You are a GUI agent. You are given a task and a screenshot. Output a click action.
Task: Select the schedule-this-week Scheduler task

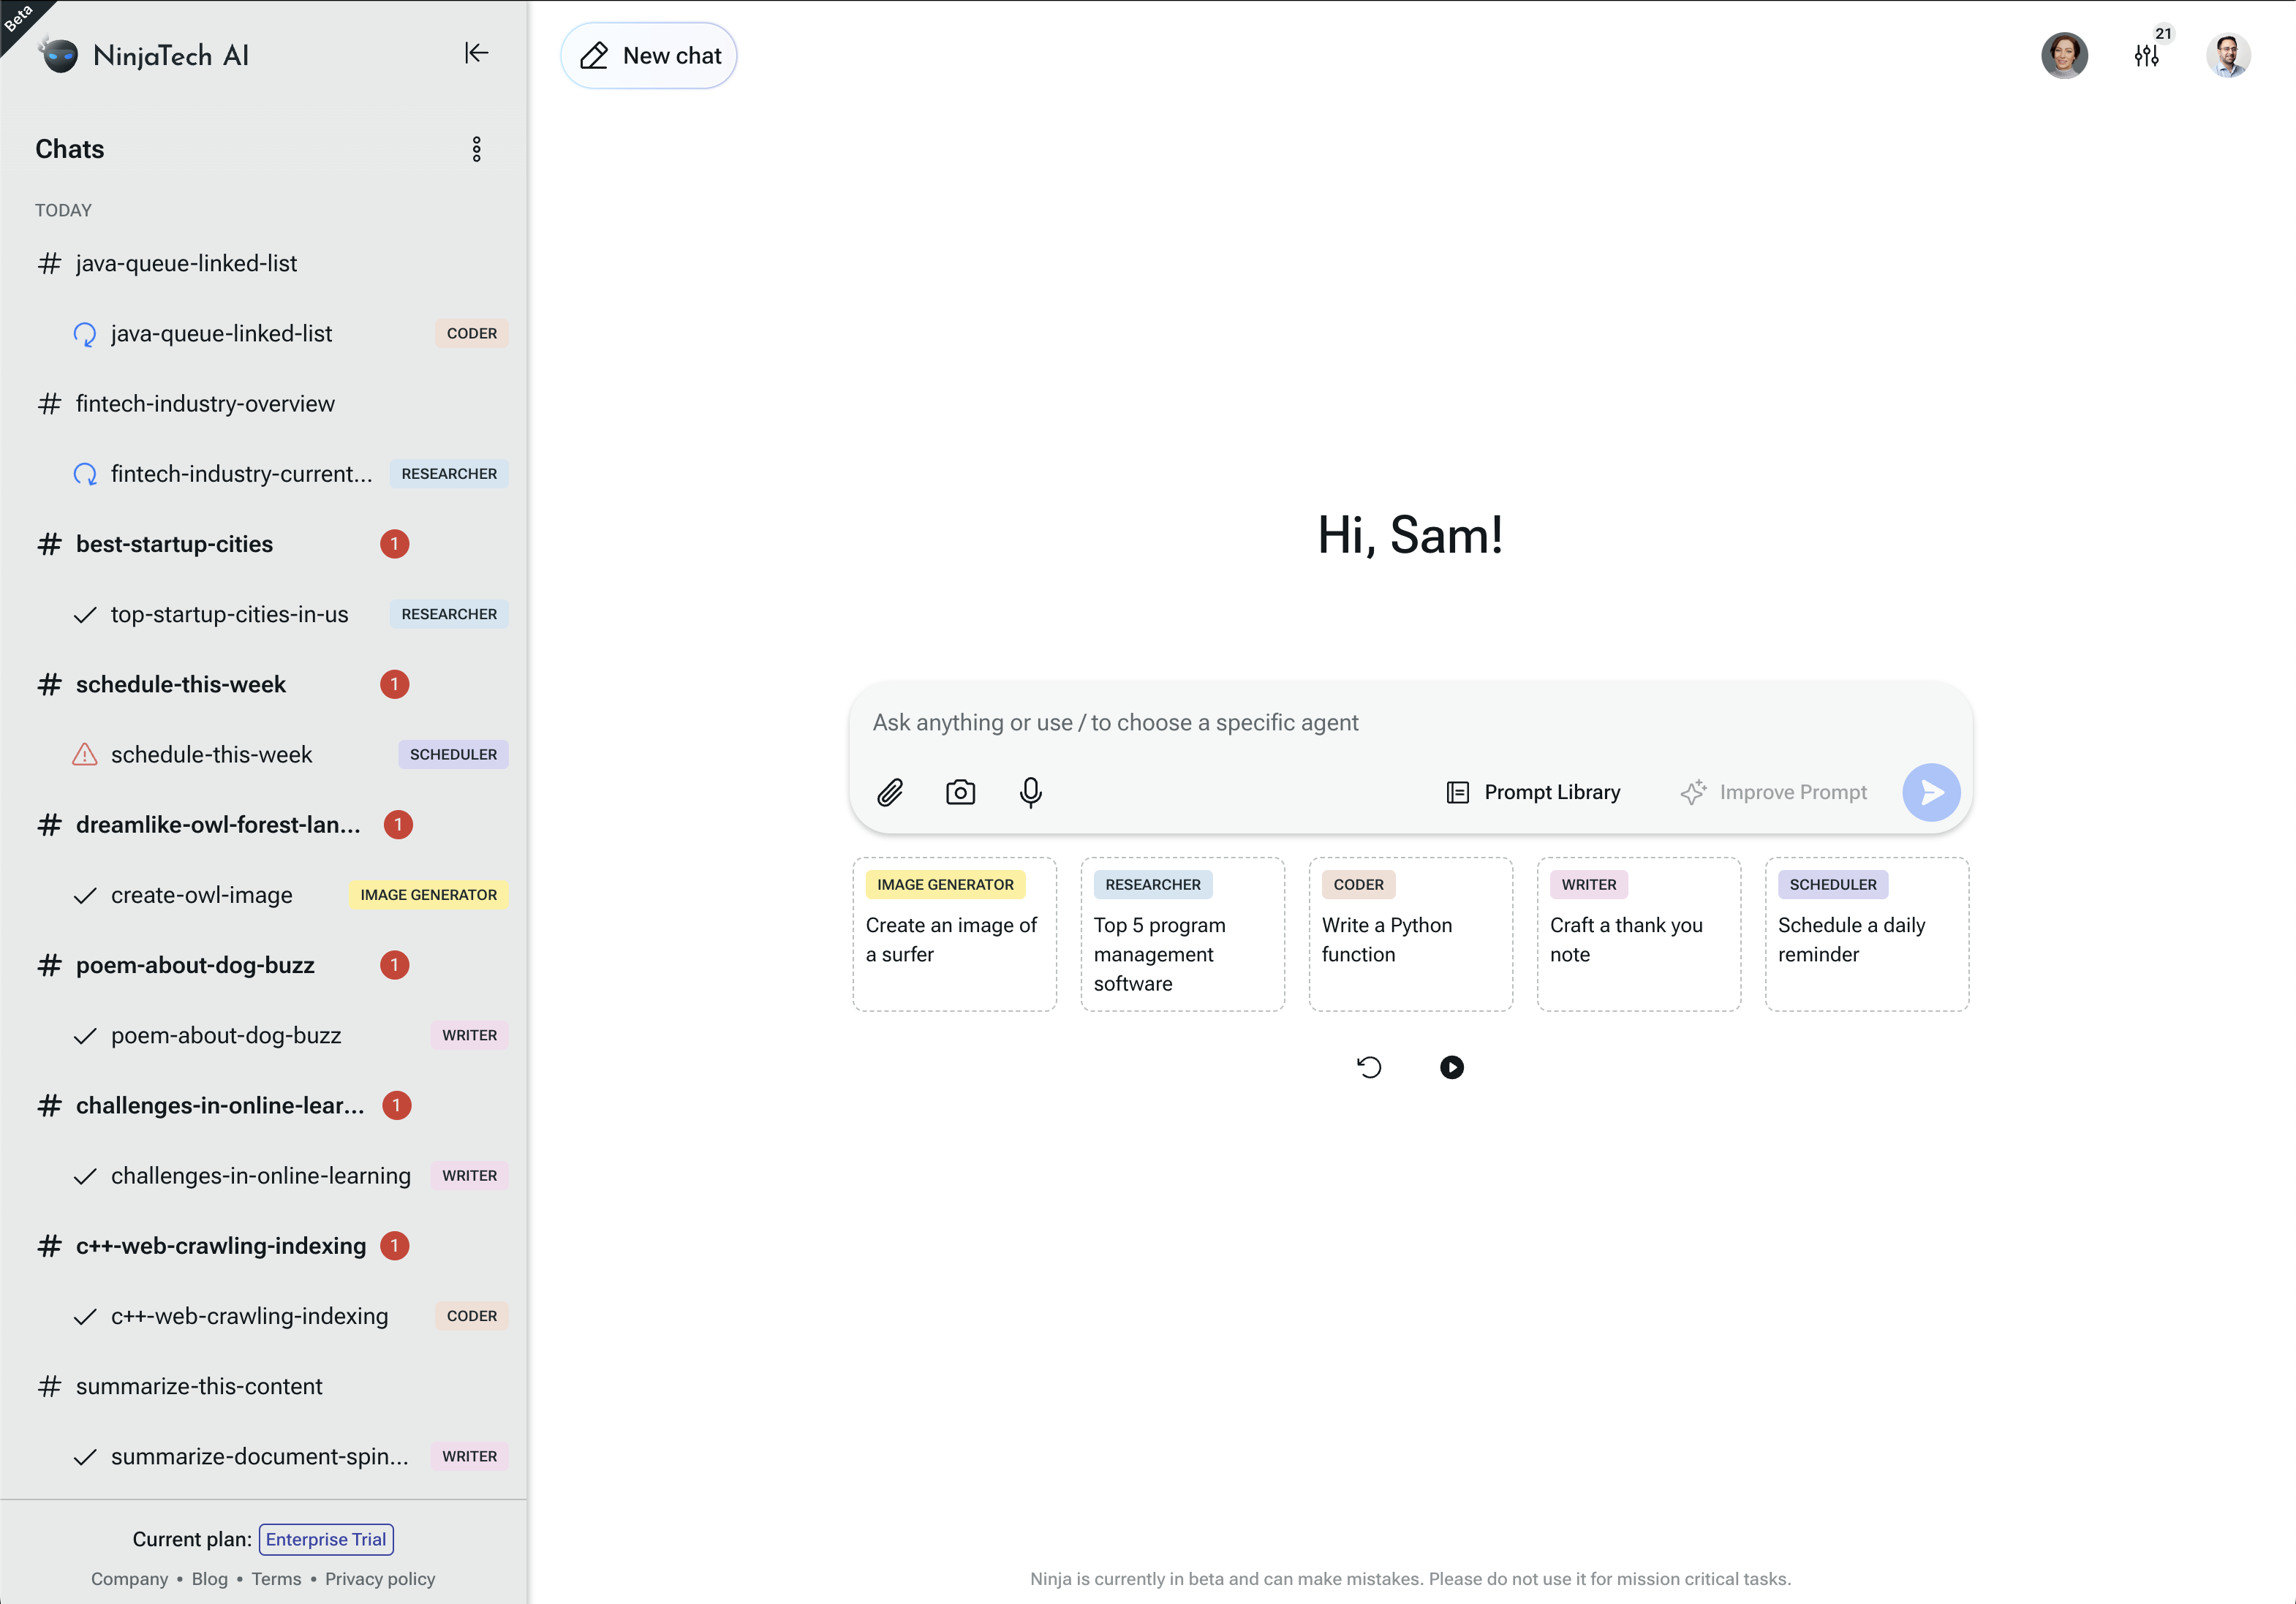point(211,754)
